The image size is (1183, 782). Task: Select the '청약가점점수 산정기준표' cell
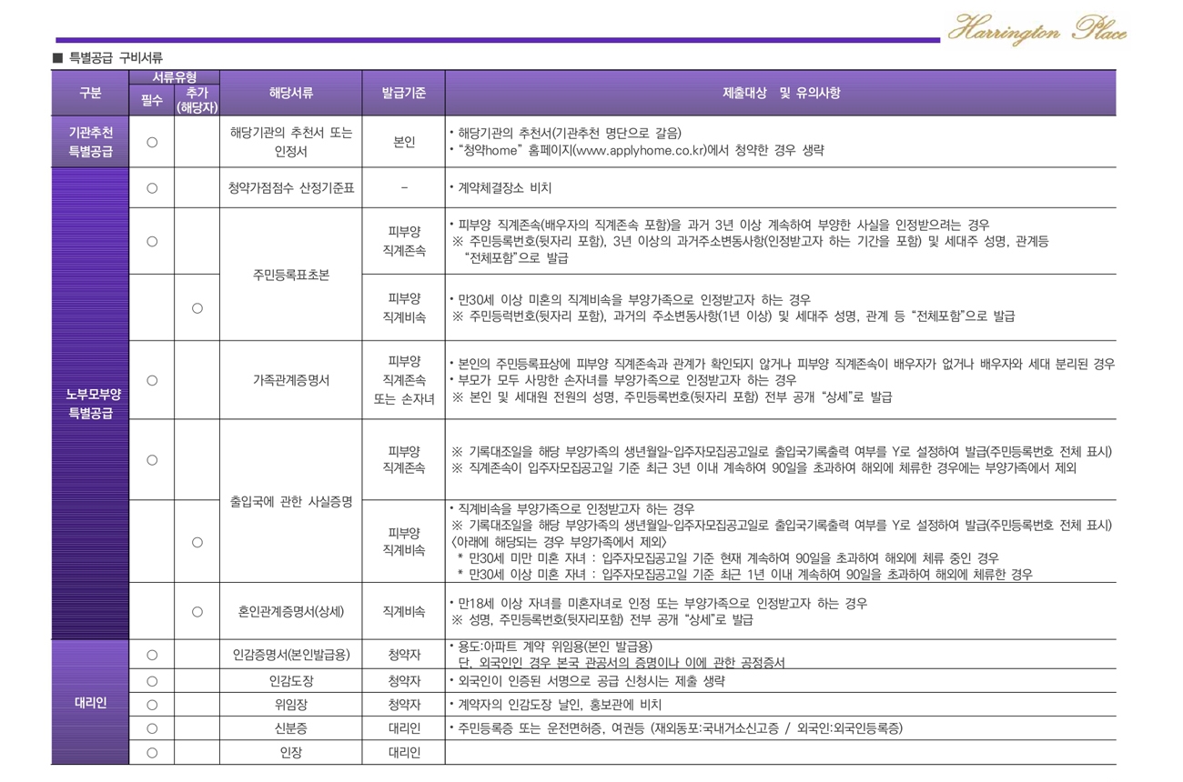pos(291,188)
